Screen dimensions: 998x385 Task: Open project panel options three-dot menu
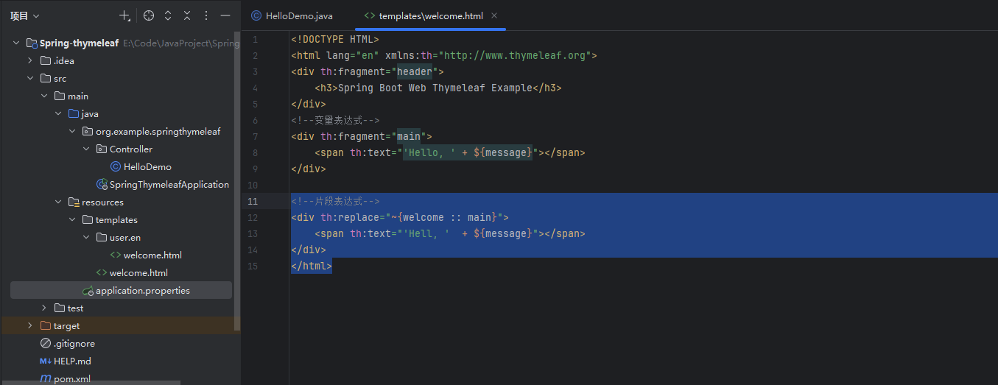point(206,15)
